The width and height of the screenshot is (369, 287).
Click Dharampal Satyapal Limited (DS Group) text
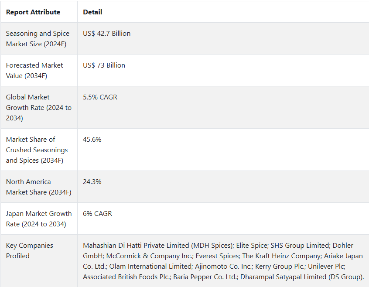[x=302, y=277]
